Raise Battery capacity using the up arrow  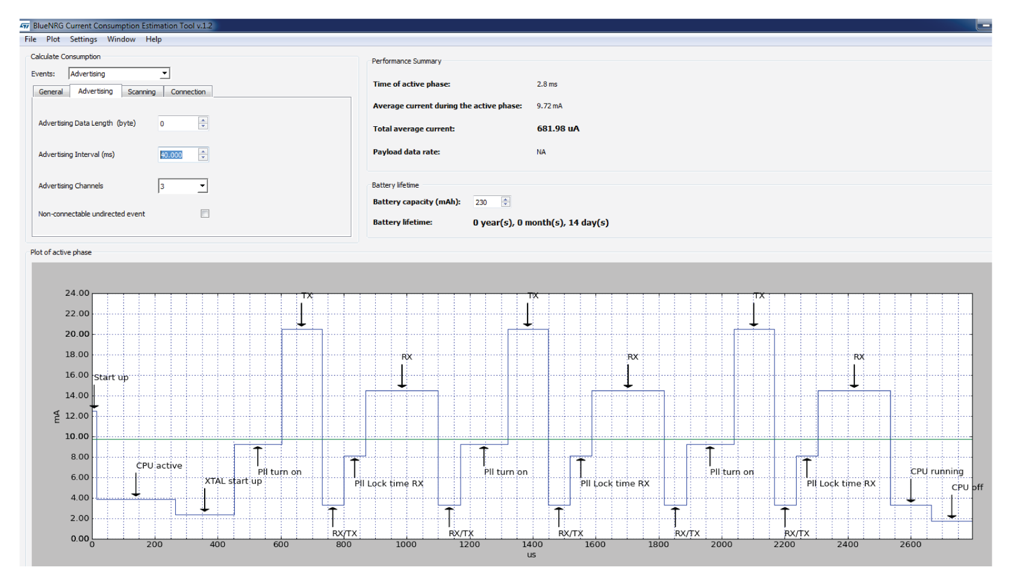tap(506, 199)
